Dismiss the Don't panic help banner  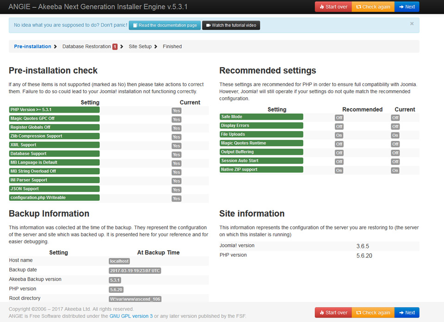coord(412,24)
